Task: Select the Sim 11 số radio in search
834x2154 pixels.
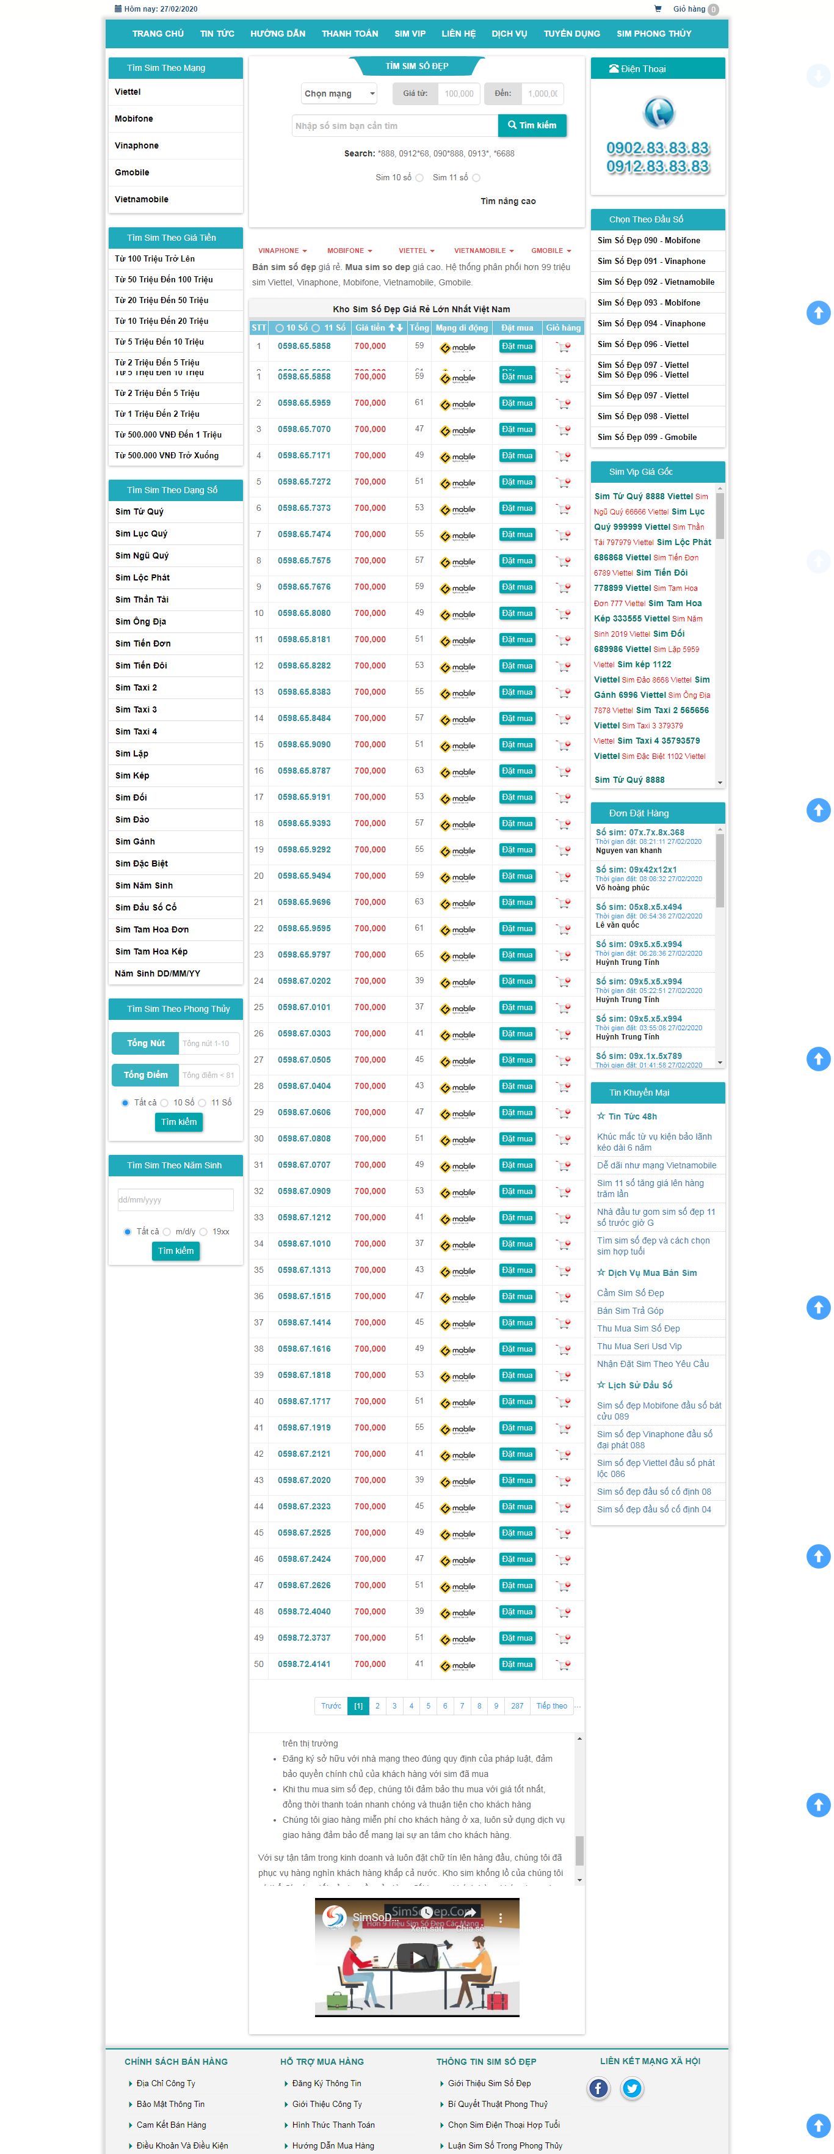Action: click(x=476, y=178)
